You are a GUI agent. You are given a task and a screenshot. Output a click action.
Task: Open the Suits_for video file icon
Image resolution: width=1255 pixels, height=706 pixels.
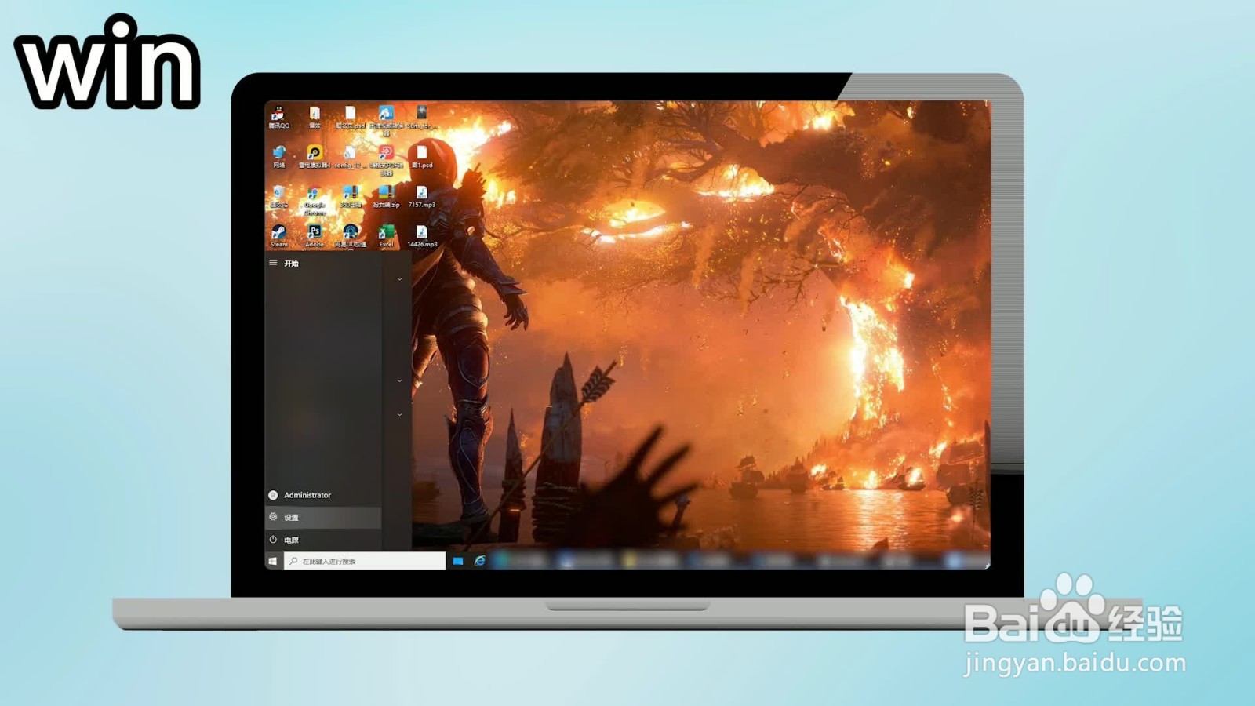pos(422,118)
